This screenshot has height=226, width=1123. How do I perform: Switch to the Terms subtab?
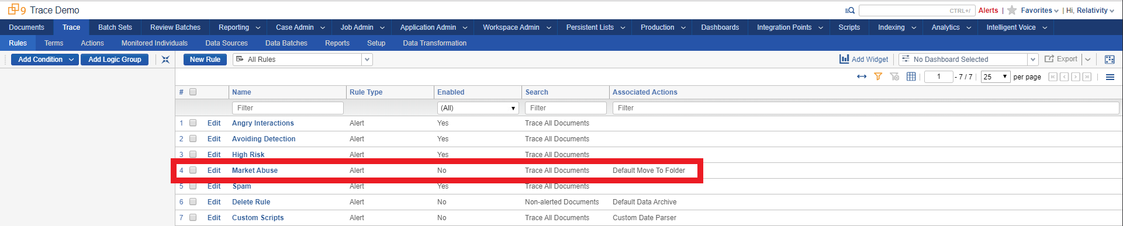(54, 43)
